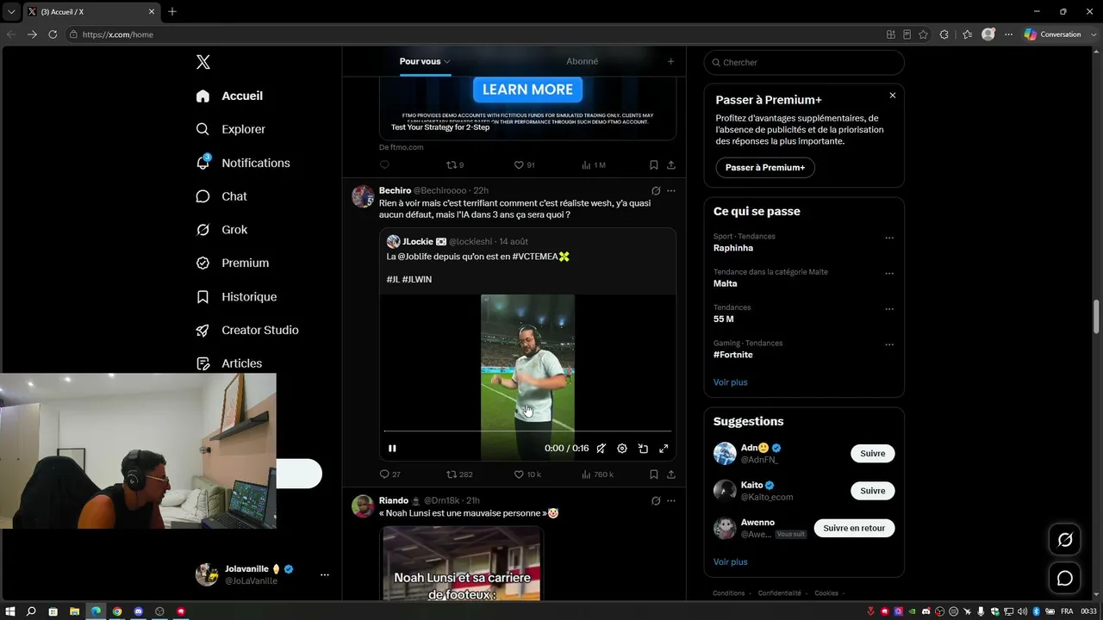Open browser extensions puzzle icon
Screen dimensions: 1103x620
(x=944, y=34)
